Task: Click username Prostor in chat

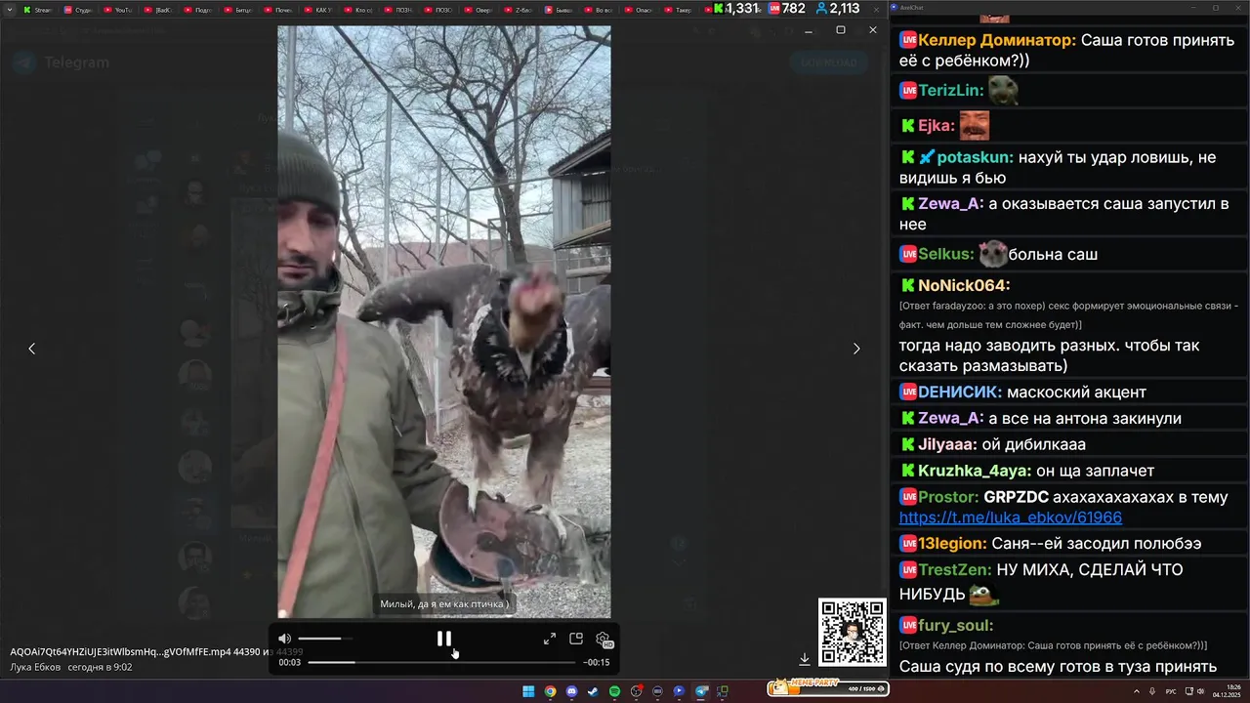Action: coord(948,497)
